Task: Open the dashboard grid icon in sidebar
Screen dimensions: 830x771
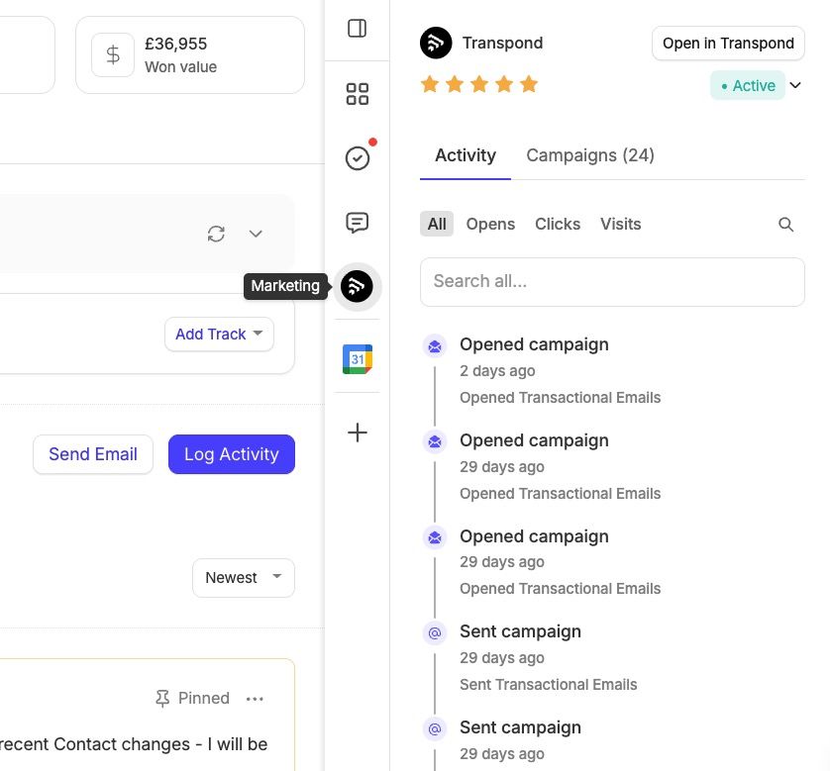Action: coord(357,94)
